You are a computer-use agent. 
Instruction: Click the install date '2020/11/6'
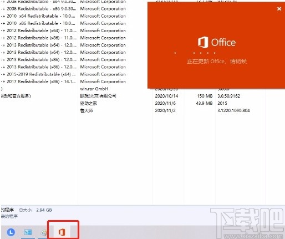click(165, 103)
